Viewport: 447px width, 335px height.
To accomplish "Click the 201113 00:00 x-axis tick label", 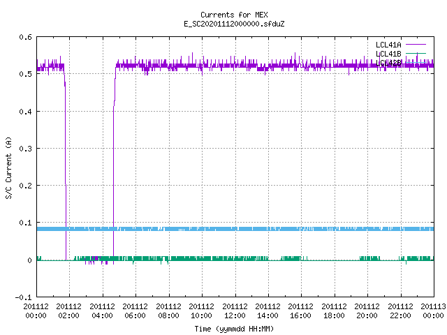I will [x=433, y=311].
